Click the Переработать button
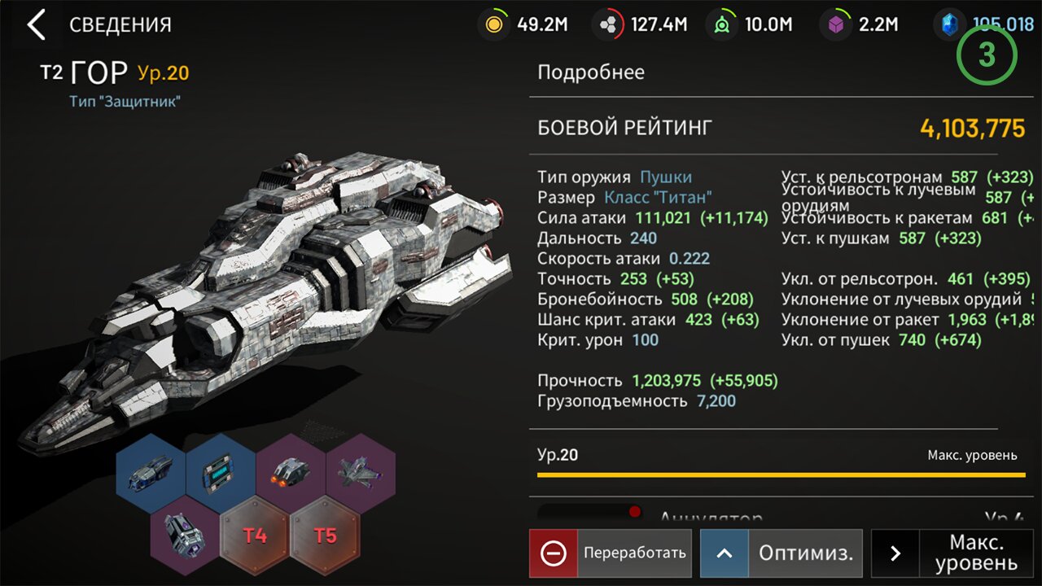This screenshot has height=586, width=1042. tap(611, 553)
